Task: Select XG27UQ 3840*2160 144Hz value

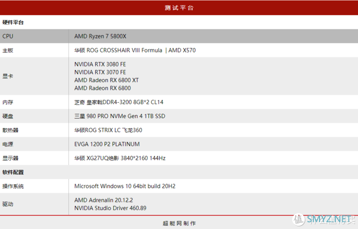Action: [120, 158]
